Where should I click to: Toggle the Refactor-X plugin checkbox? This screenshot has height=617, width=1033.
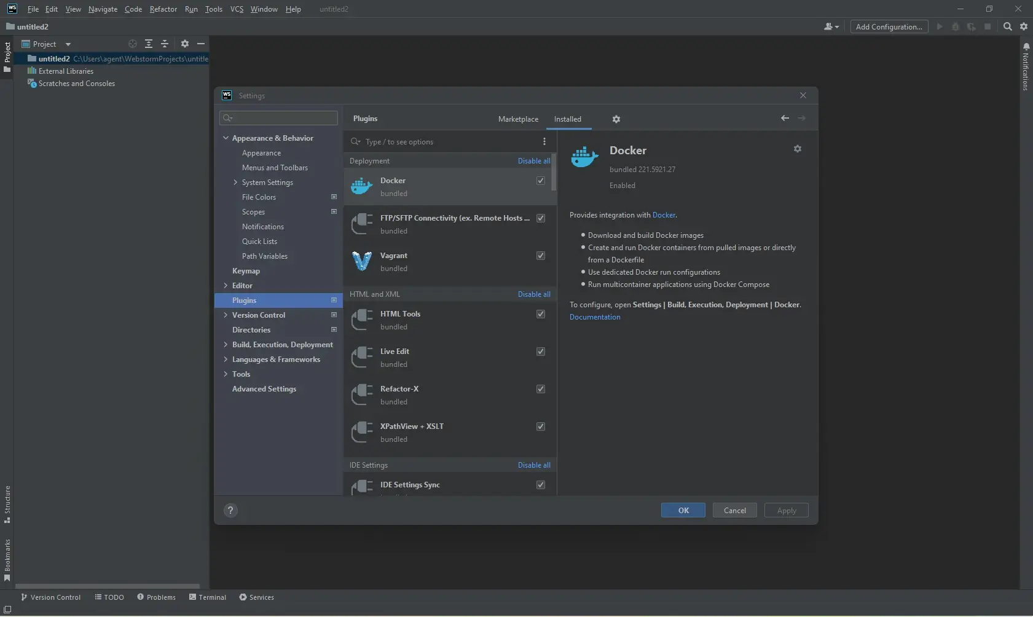541,389
